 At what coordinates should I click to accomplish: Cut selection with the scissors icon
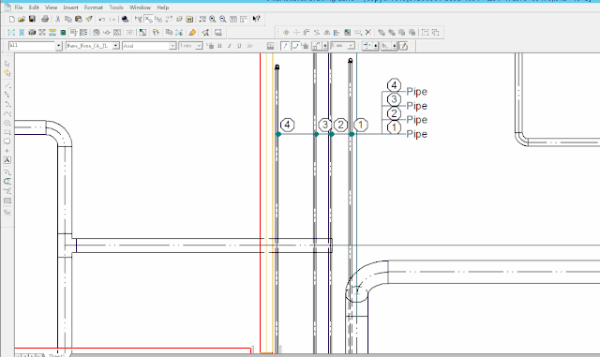coord(58,19)
